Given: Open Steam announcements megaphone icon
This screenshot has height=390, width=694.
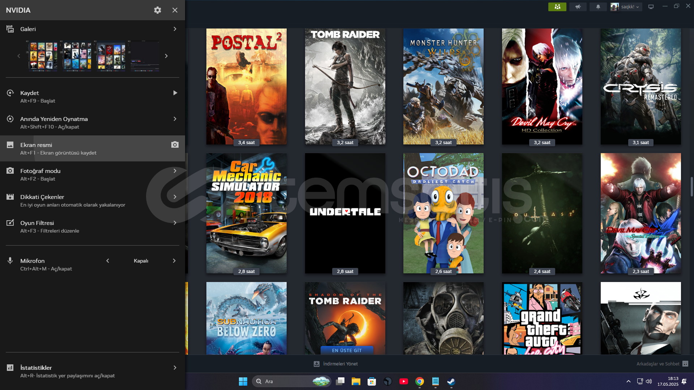Looking at the screenshot, I should click(578, 7).
